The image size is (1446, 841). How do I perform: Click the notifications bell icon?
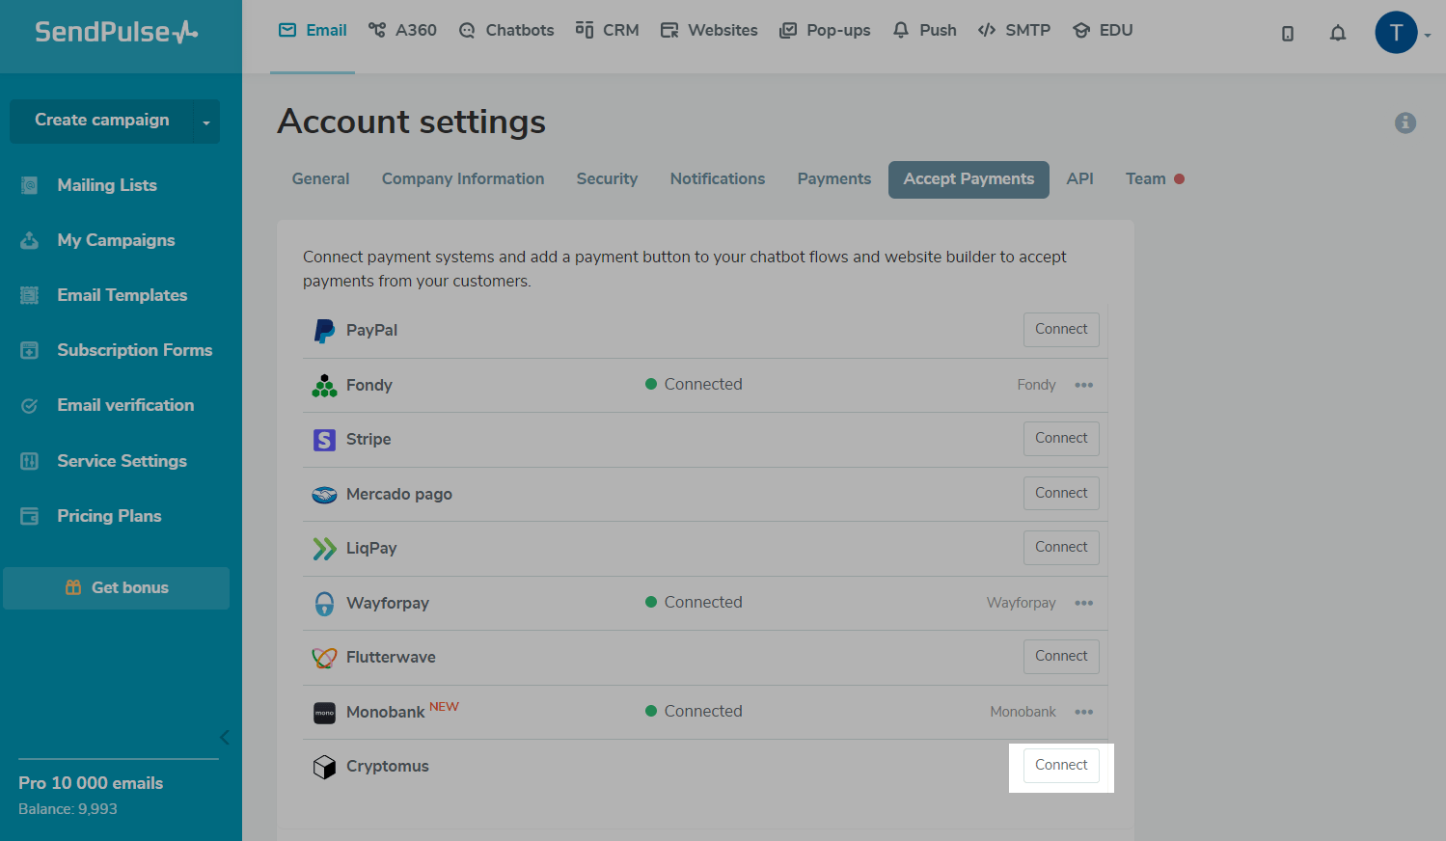pyautogui.click(x=1337, y=34)
